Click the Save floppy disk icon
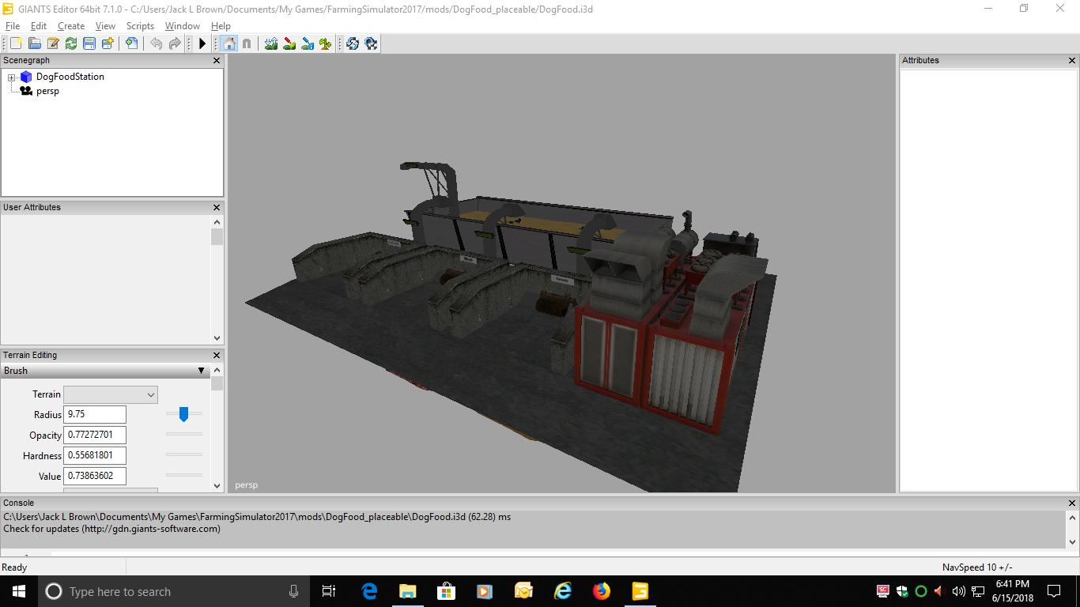Image resolution: width=1080 pixels, height=607 pixels. pos(89,43)
